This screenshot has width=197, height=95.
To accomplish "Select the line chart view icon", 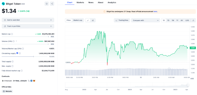I will (x=88, y=20).
